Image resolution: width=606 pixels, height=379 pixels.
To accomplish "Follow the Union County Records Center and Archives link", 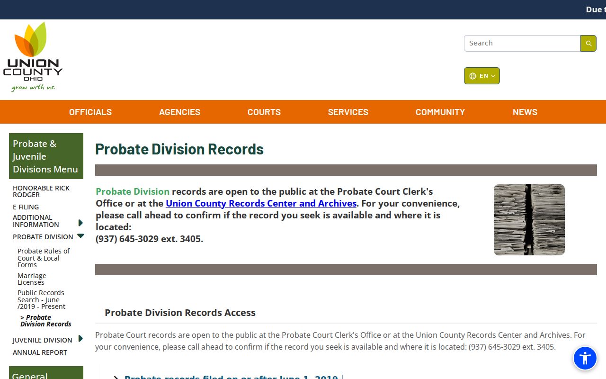I will tap(261, 203).
